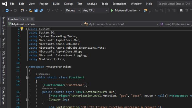The image size is (192, 108).
Task: Open the Help menu
Action: tap(149, 4)
